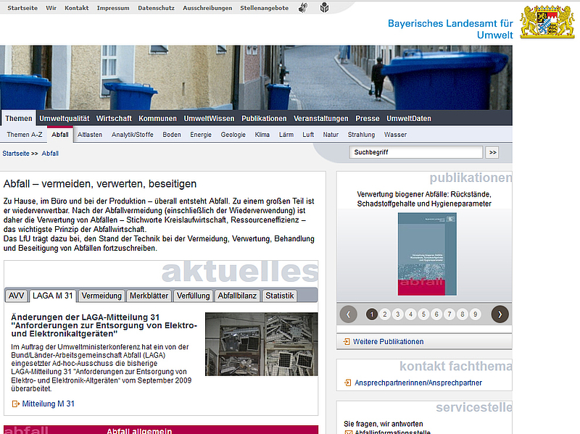Click the arrow icon beside Mitteilung M 31

[16, 404]
